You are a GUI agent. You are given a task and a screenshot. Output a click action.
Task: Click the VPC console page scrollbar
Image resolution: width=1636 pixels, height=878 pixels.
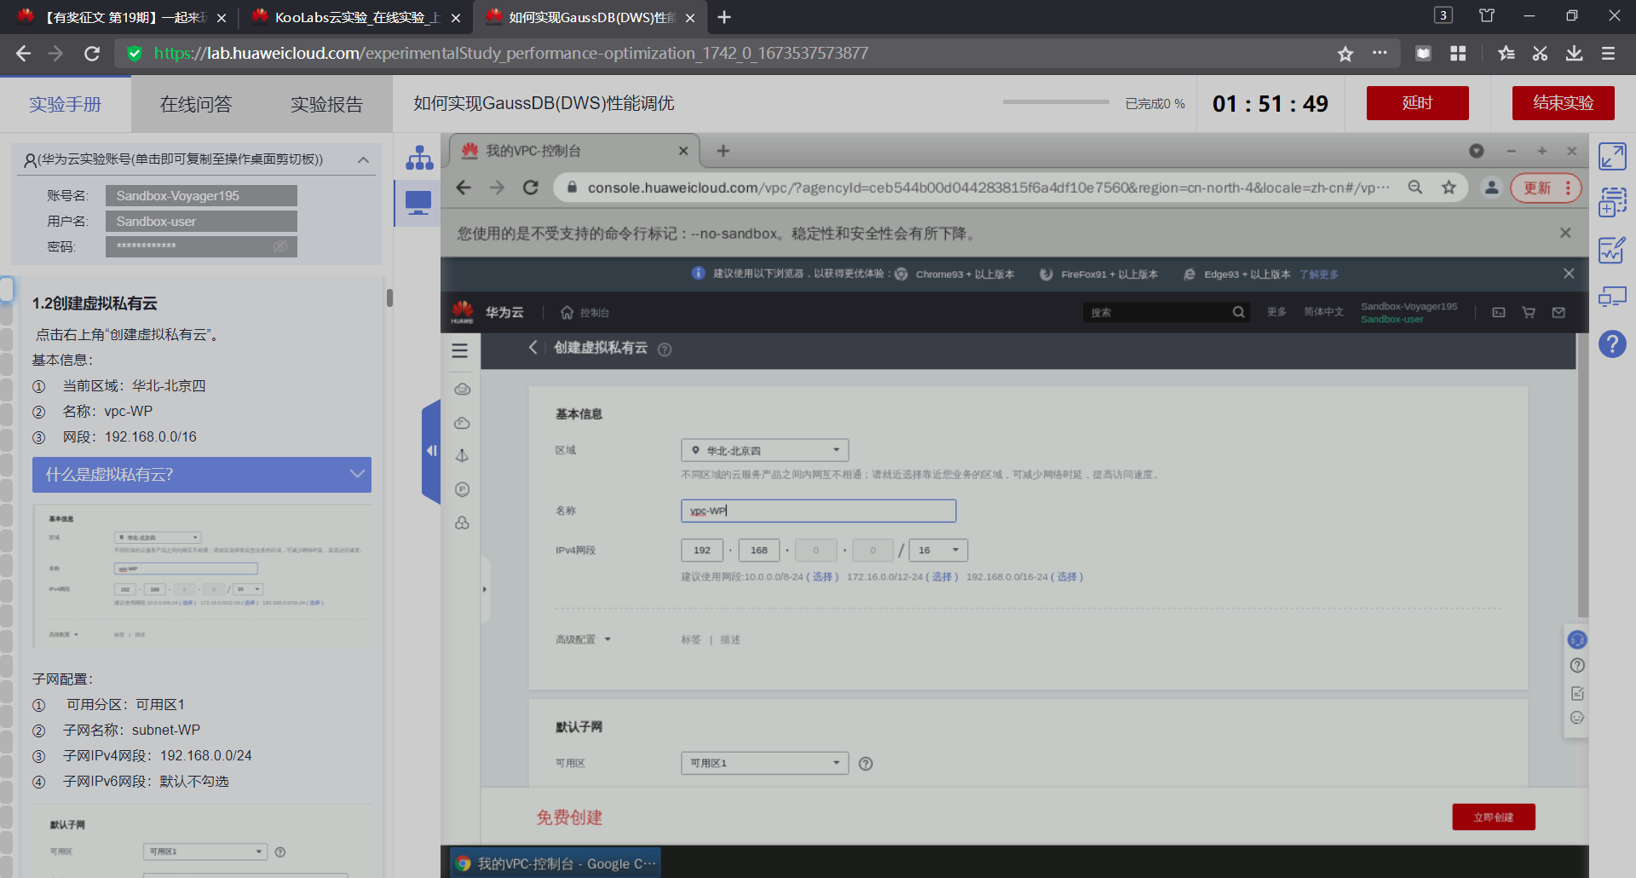(1583, 475)
